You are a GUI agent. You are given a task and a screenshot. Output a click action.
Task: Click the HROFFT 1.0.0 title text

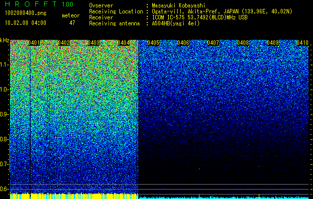(x=39, y=4)
